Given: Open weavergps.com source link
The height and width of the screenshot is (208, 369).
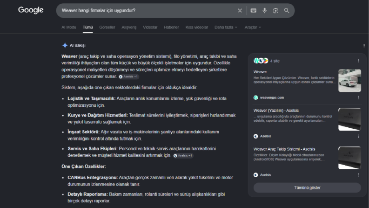Looking at the screenshot, I should (x=272, y=97).
